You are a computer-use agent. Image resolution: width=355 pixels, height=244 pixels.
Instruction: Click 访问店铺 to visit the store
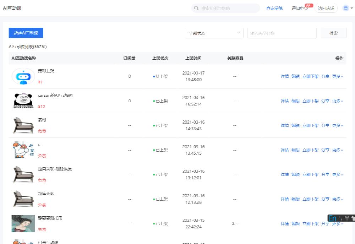(326, 8)
